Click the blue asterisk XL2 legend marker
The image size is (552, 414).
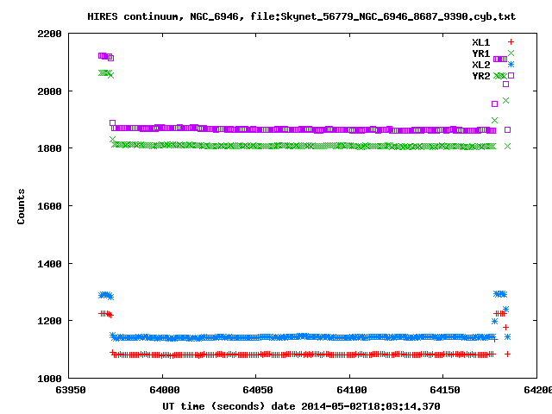tap(511, 65)
